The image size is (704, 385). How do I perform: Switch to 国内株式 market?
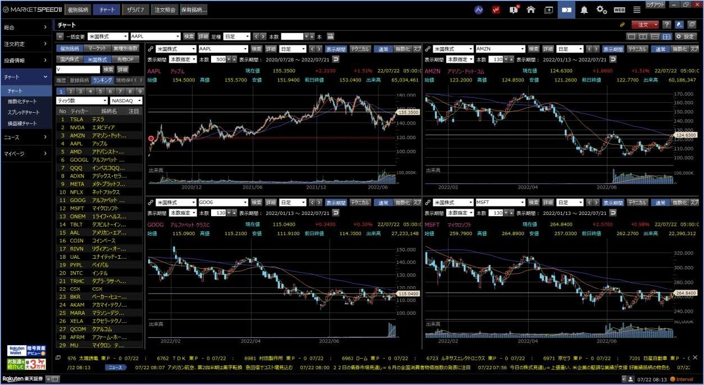coord(70,59)
